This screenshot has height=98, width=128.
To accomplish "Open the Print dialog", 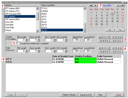I will 101,95.
